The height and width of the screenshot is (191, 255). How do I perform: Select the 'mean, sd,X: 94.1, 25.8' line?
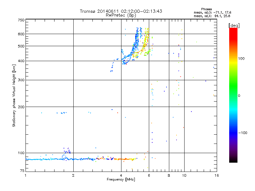tap(212, 16)
